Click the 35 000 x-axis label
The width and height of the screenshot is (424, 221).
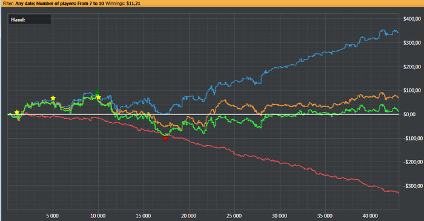tap(325, 216)
